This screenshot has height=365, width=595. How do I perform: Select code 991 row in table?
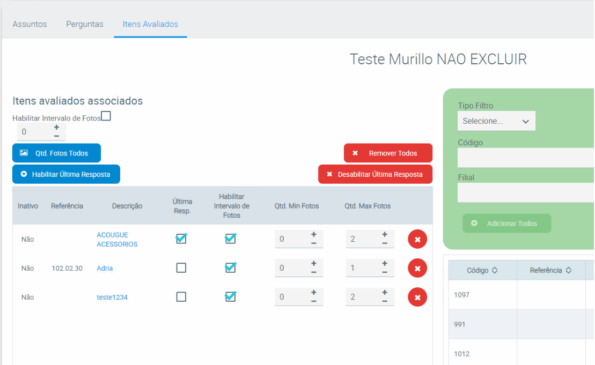click(x=521, y=324)
